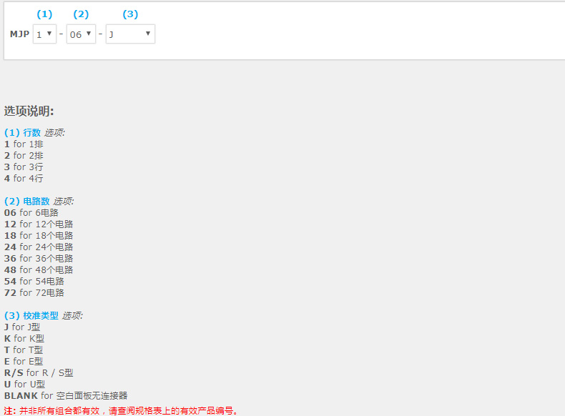
Task: Click the 'U for U型' option line
Action: (24, 384)
